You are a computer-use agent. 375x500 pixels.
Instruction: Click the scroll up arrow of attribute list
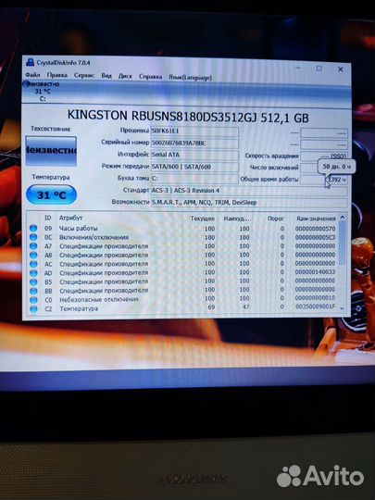tap(343, 218)
